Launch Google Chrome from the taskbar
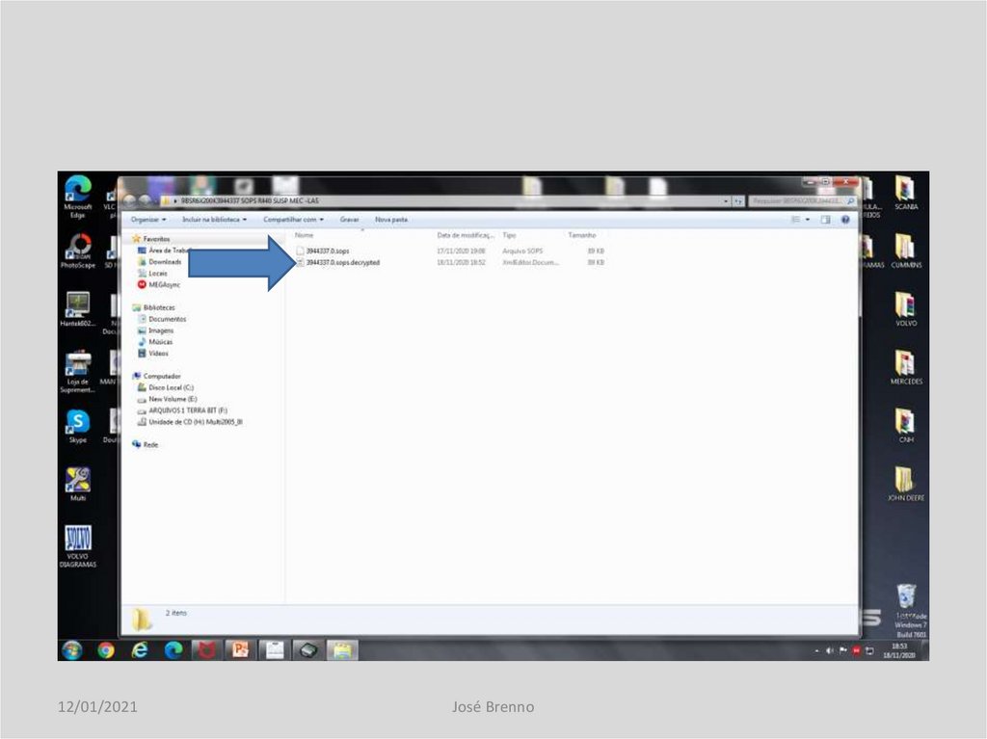The width and height of the screenshot is (987, 739). pyautogui.click(x=106, y=649)
